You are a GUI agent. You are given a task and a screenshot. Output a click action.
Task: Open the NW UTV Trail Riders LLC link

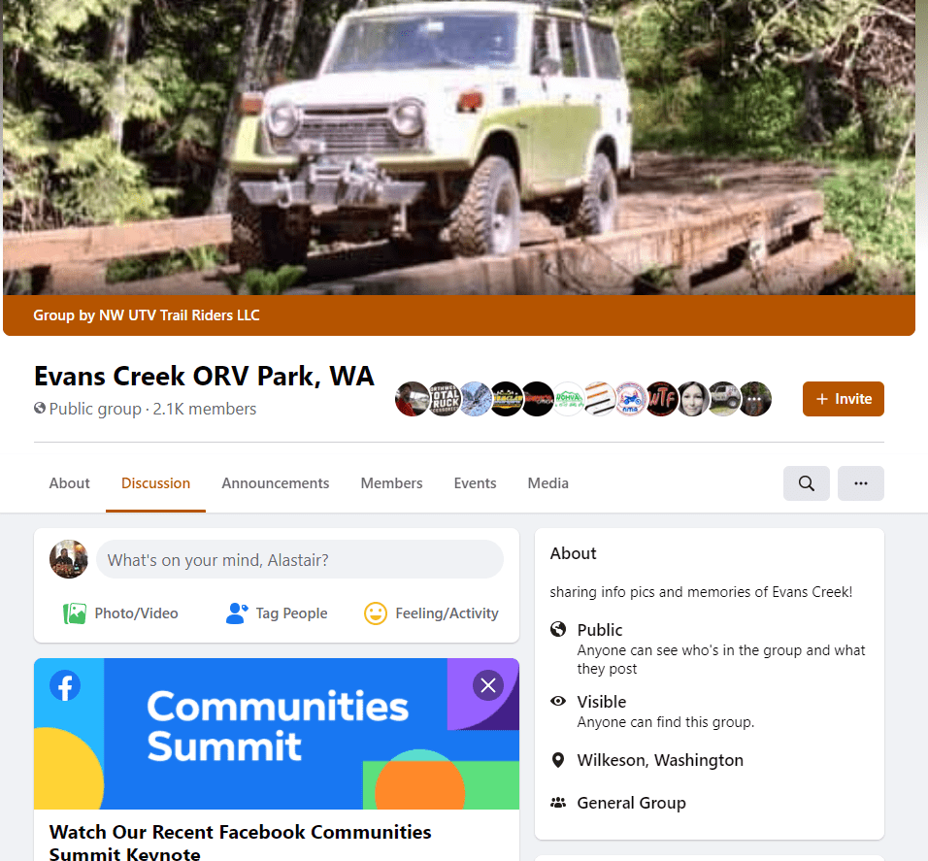(x=180, y=315)
